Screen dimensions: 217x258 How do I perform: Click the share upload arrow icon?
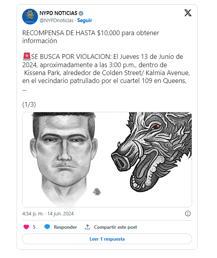pos(87,227)
